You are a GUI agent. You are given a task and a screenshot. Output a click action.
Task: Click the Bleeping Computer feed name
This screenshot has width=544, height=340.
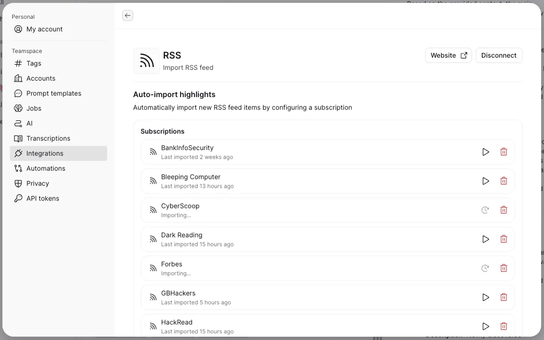(x=190, y=177)
